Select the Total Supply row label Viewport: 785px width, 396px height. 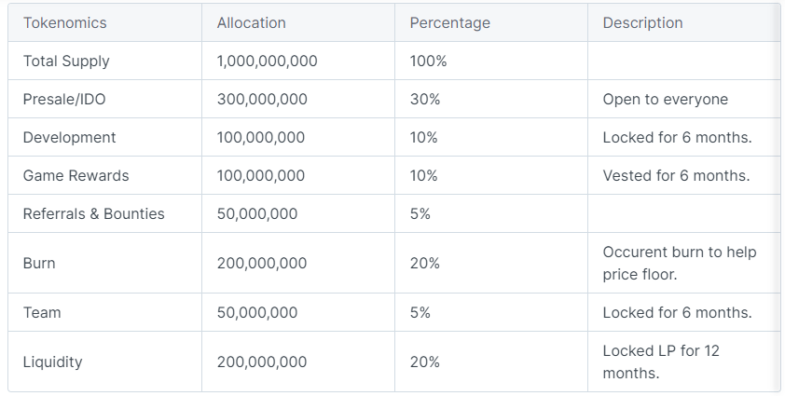point(66,61)
